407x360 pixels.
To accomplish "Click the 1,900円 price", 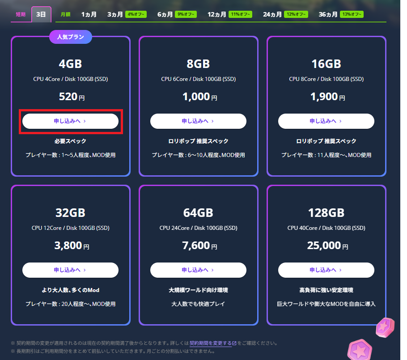I will [327, 97].
